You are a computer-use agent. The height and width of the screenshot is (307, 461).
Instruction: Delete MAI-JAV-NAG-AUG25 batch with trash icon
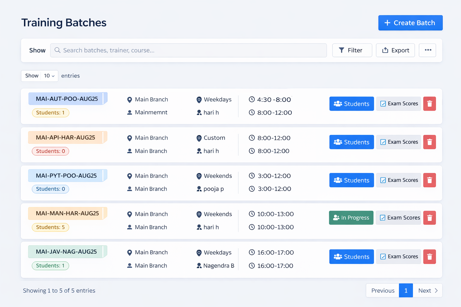pos(429,257)
